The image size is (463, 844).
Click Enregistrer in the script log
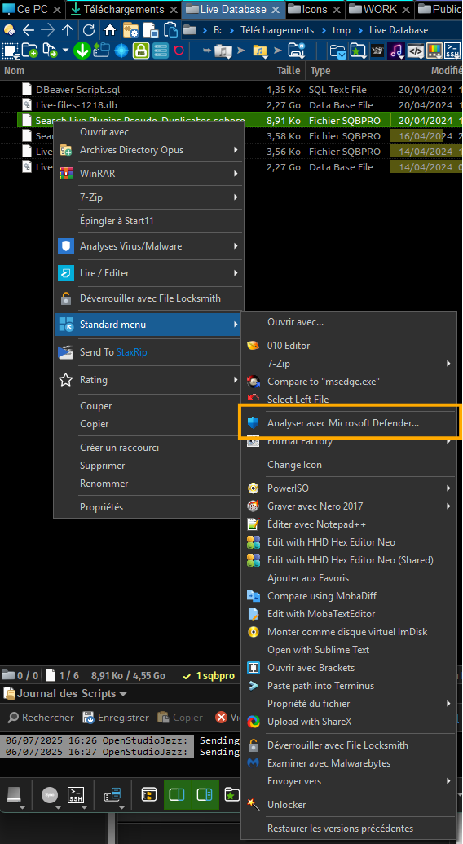tap(116, 718)
